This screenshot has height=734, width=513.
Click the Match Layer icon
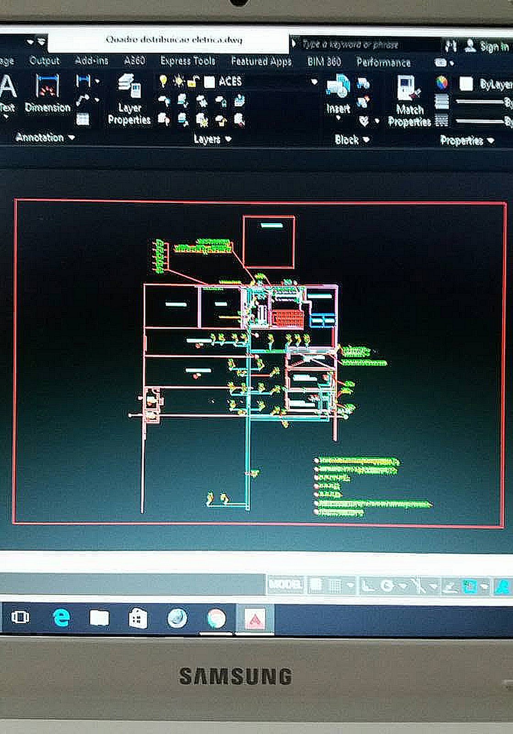[x=239, y=120]
